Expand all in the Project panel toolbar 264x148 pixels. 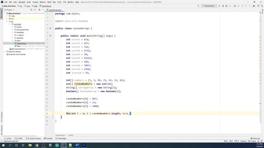point(35,10)
